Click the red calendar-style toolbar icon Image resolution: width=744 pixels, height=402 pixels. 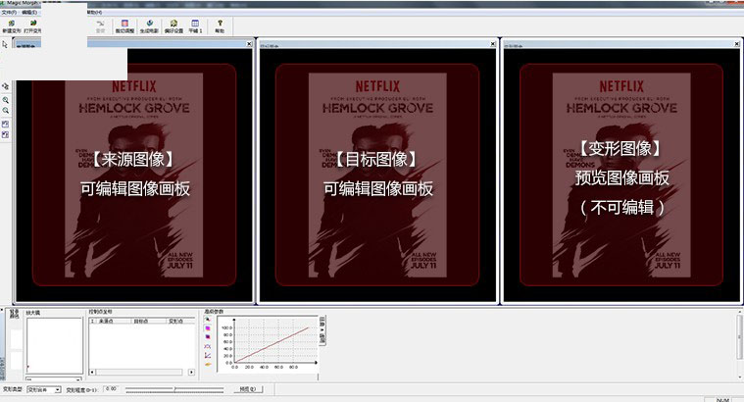point(124,26)
